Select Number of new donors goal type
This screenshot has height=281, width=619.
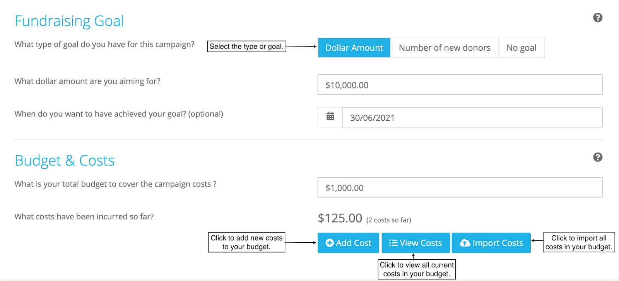445,48
